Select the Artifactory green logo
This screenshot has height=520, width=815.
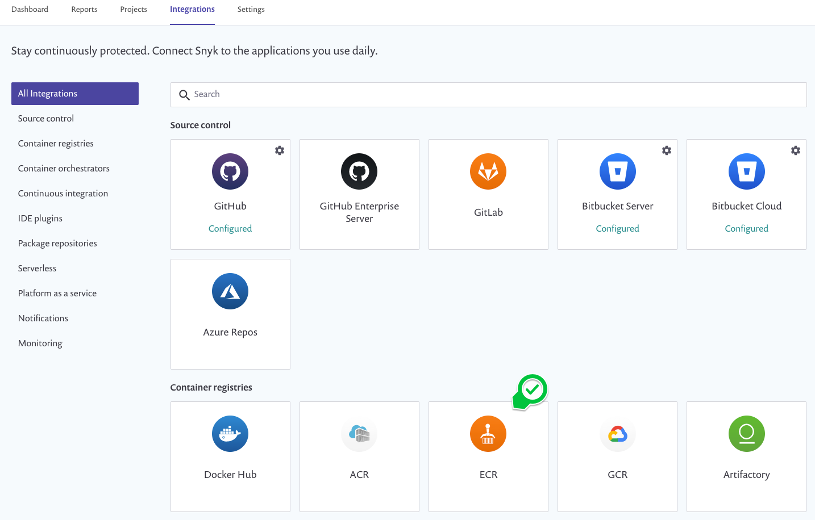[x=747, y=434]
